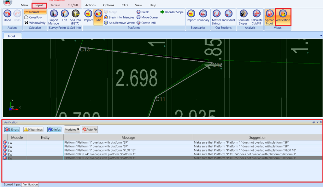Viewport: 323px width, 187px height.
Task: Open the Main ribbon tab
Action: coord(24,5)
